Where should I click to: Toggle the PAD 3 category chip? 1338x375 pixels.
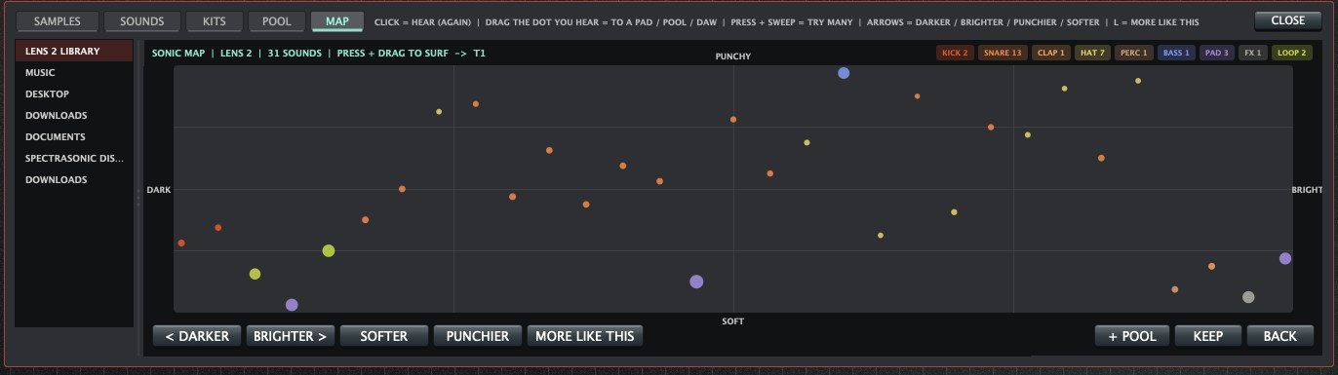pos(1216,53)
